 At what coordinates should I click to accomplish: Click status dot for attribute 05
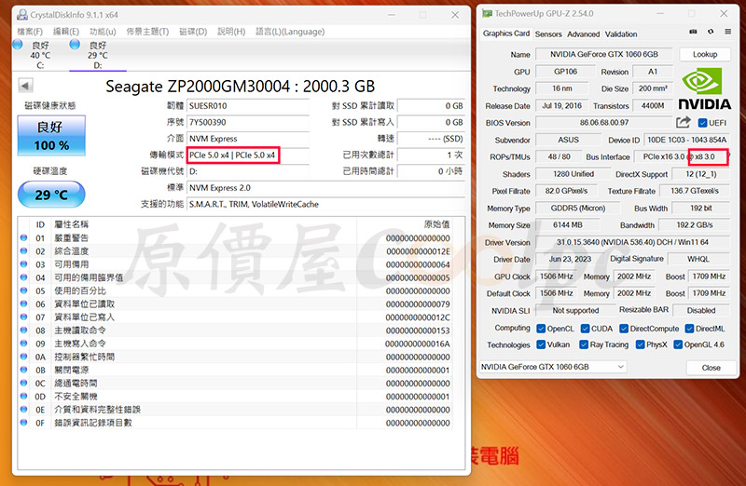(24, 290)
